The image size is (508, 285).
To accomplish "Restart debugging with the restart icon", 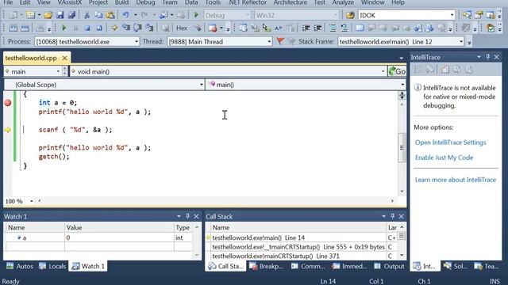I will 99,28.
